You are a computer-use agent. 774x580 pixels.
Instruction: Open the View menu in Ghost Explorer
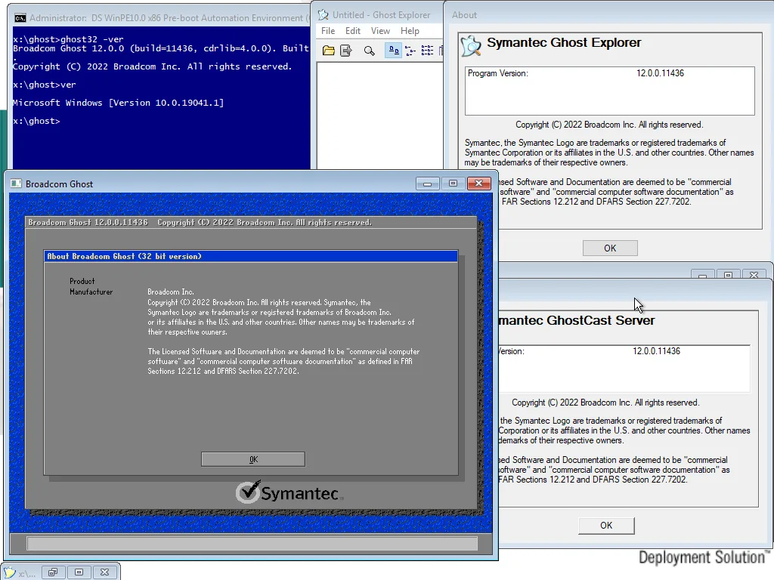380,31
